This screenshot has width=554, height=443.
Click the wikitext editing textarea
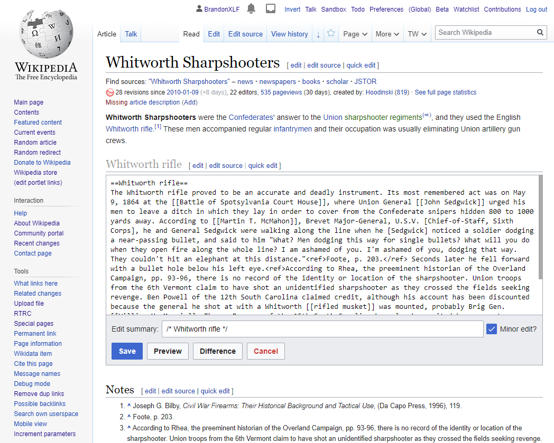322,245
